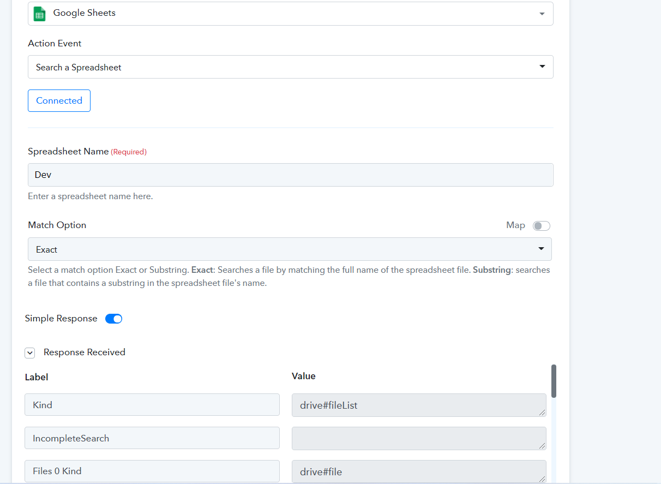The width and height of the screenshot is (661, 484).
Task: Open the Search a Spreadsheet action dropdown
Action: tap(291, 67)
